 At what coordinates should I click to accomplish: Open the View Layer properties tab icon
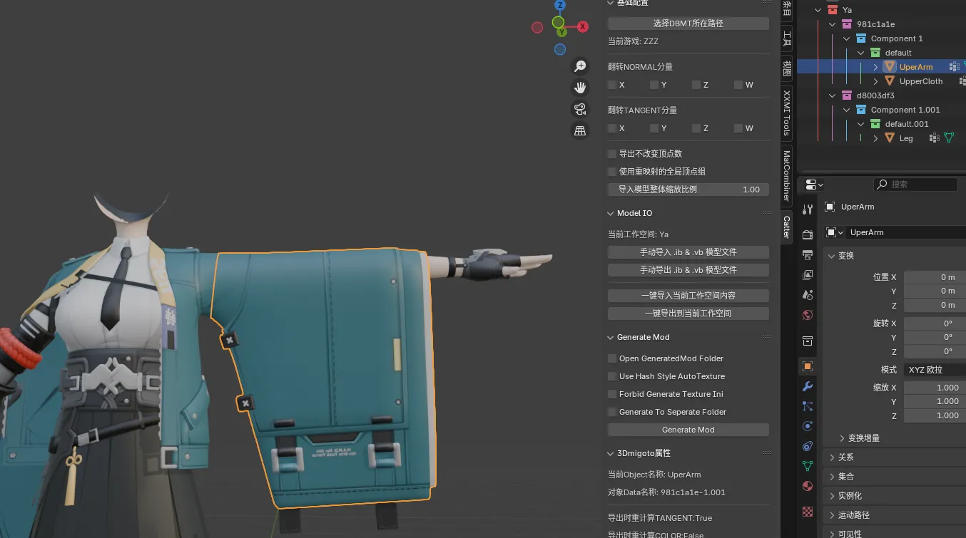click(808, 275)
